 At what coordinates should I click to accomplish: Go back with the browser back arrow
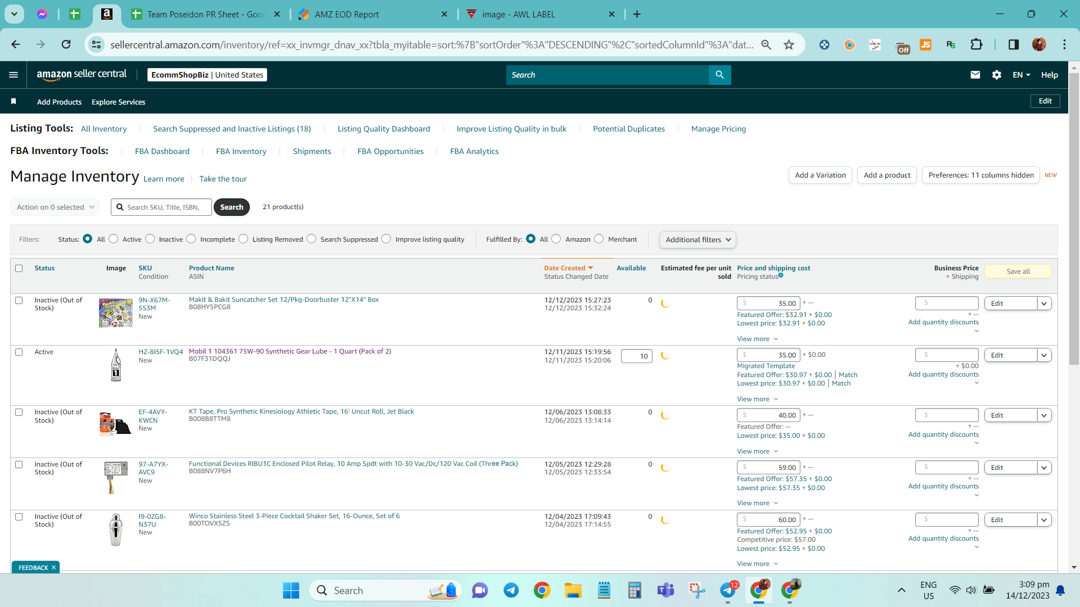16,44
